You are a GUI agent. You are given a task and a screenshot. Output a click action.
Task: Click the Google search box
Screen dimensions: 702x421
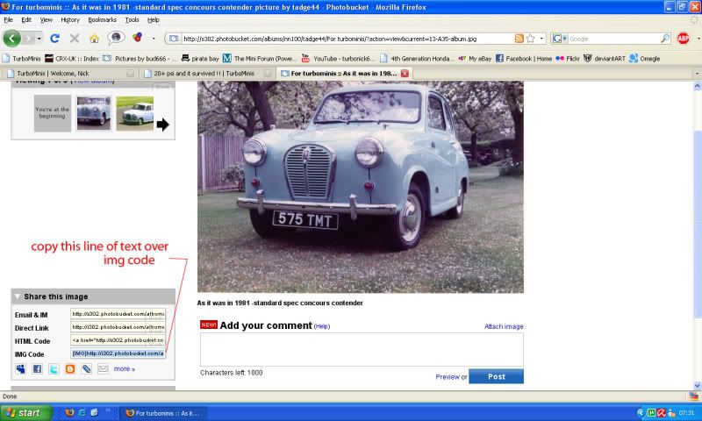[x=613, y=39]
